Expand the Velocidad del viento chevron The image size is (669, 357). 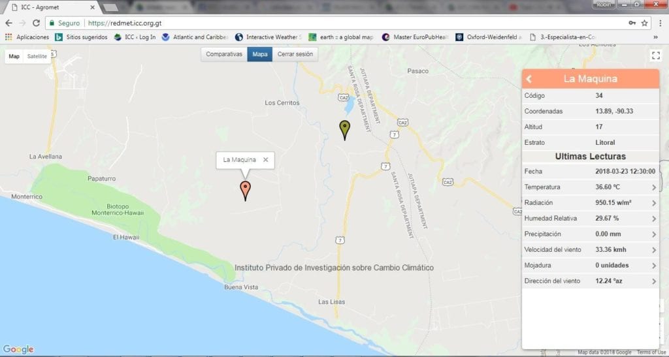point(654,250)
